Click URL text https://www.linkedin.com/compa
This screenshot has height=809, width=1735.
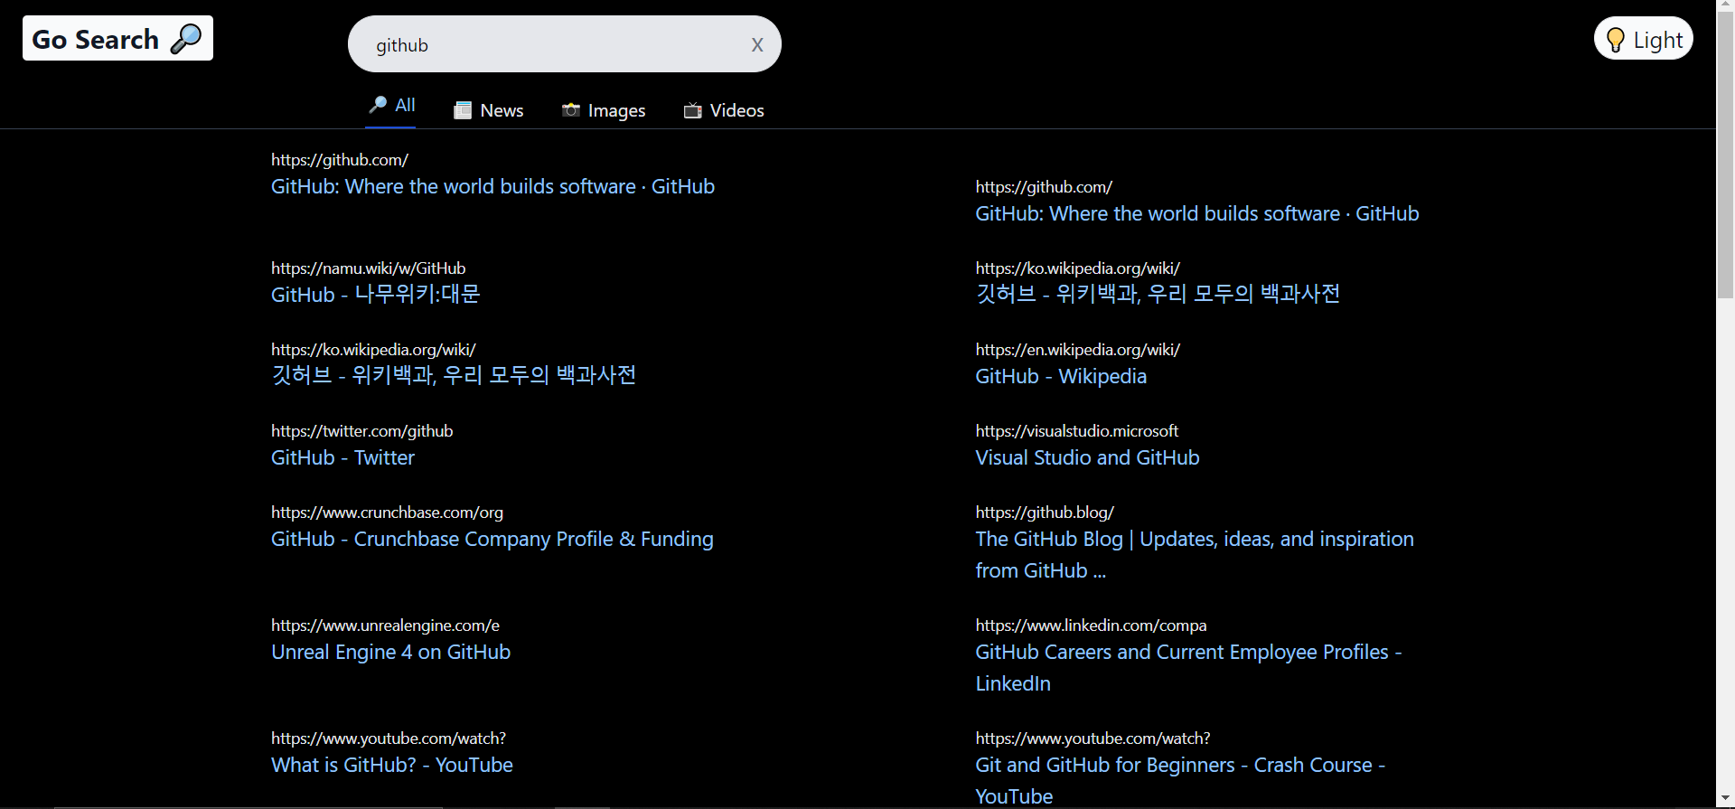pos(1091,626)
